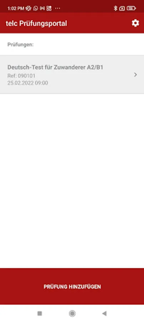
Task: Open recent apps with square button
Action: pyautogui.click(x=40, y=313)
